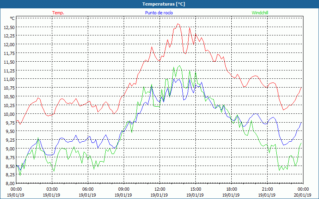Click the '06:00' time axis label
Viewport: 319px width, 199px height.
[x=88, y=189]
